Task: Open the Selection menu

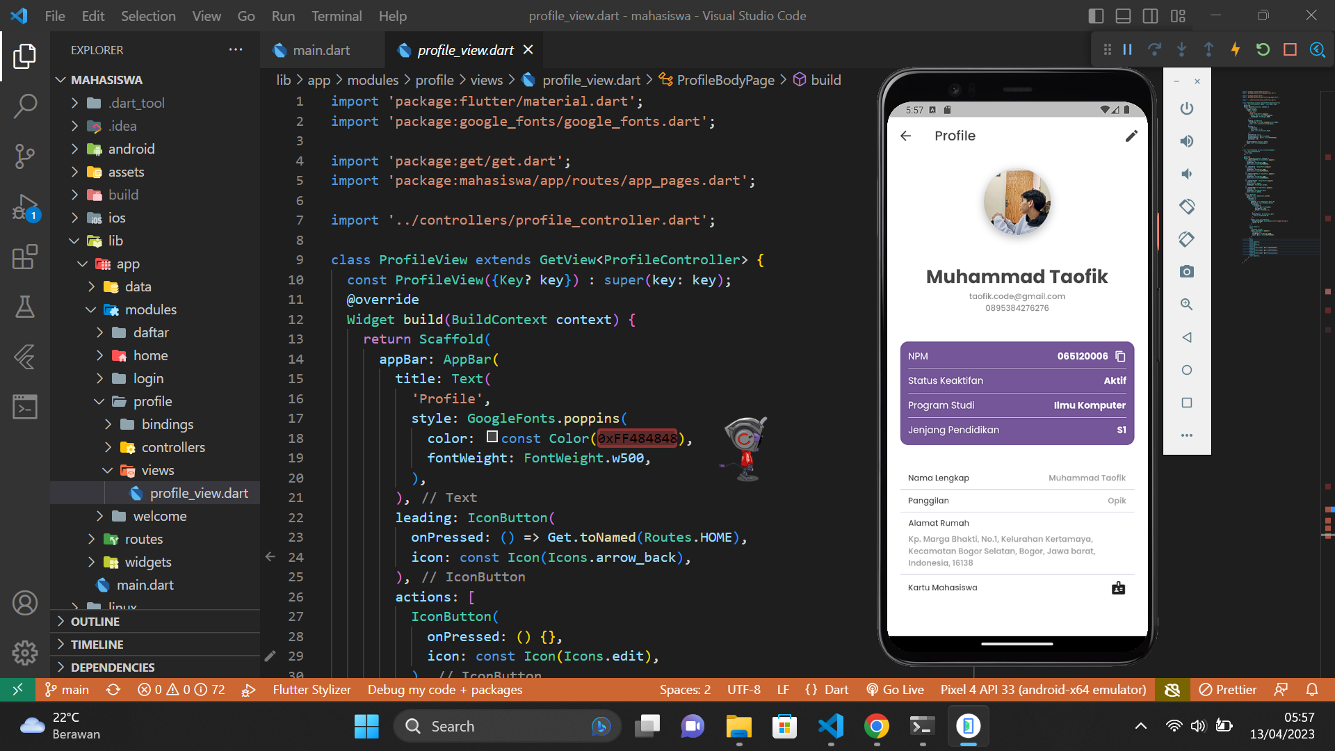Action: [x=148, y=16]
